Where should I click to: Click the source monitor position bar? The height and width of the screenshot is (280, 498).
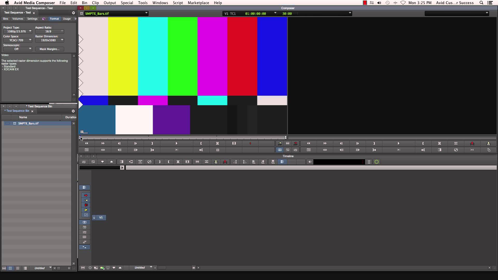coord(183,137)
